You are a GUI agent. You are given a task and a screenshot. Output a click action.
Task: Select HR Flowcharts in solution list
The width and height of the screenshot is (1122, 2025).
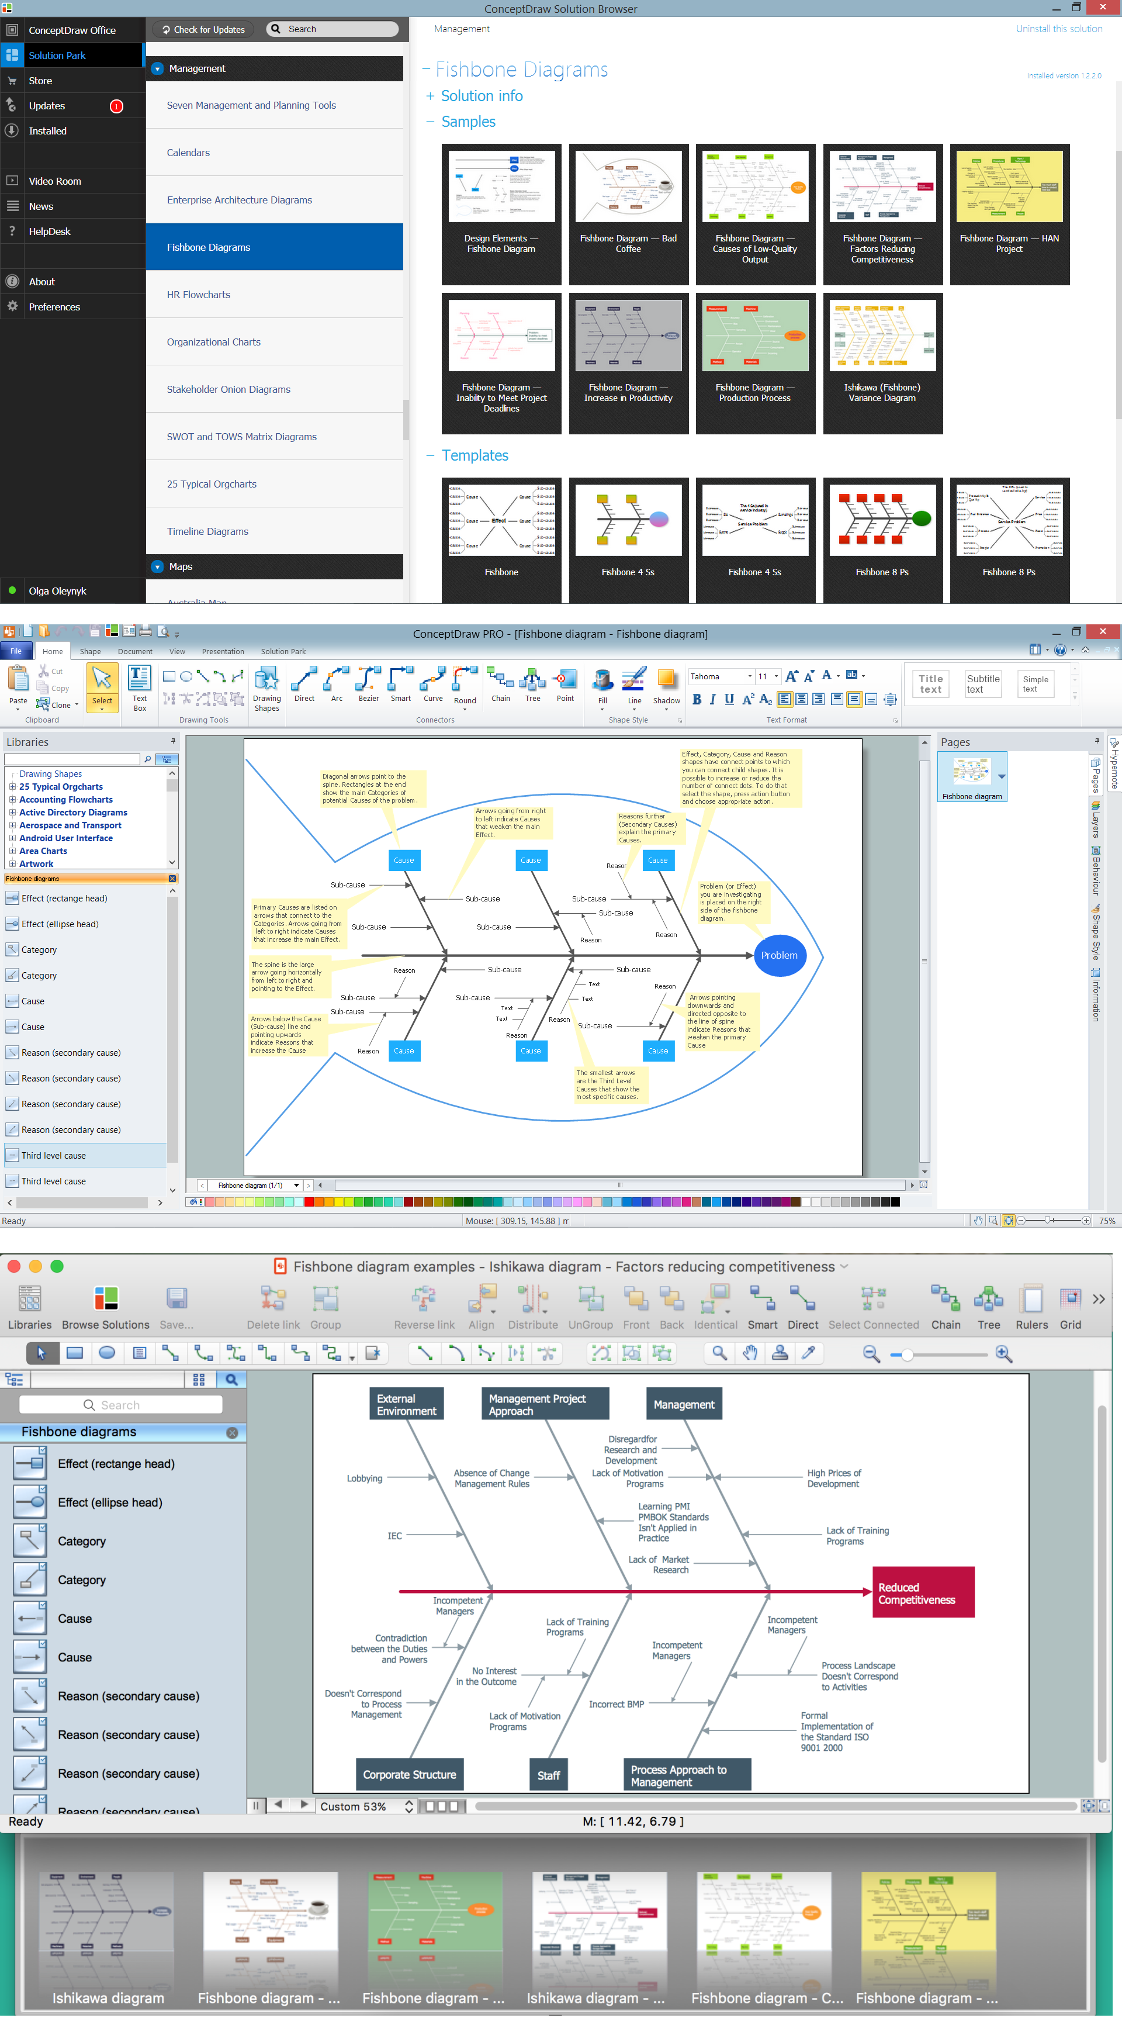click(199, 295)
